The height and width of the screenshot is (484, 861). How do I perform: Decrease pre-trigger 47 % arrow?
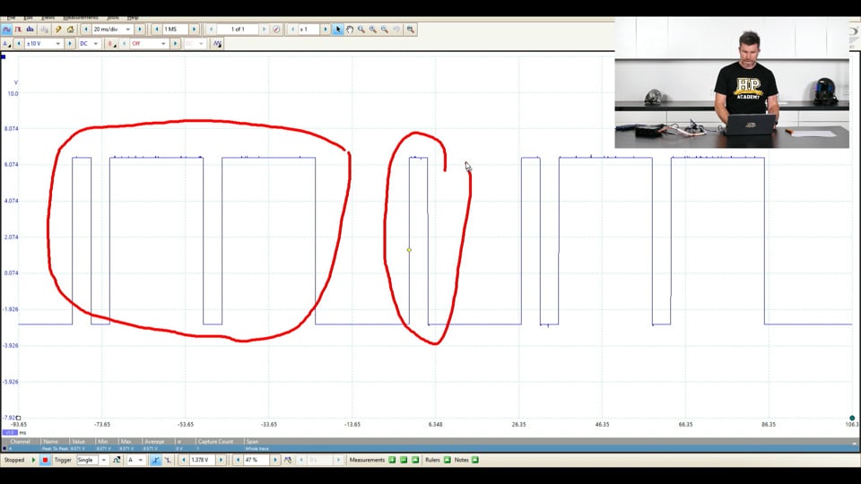[x=238, y=460]
